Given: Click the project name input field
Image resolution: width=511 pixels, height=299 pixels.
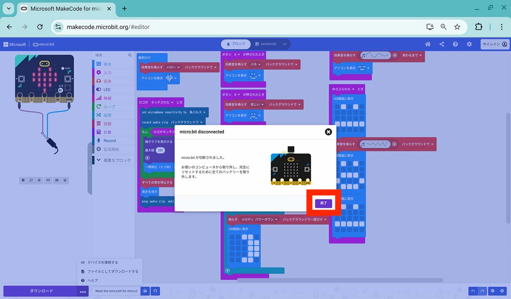Looking at the screenshot, I should 117,291.
